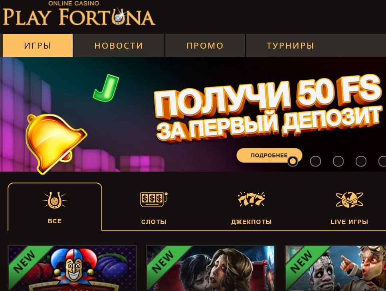Select the horseshoe ВСЕ category icon
This screenshot has width=386, height=291.
pos(55,200)
